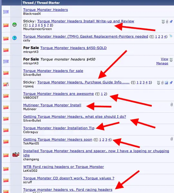The height and width of the screenshot is (193, 174).
Task: Go to page 3 of Gasket Replacement thread
Action: click(x=162, y=37)
